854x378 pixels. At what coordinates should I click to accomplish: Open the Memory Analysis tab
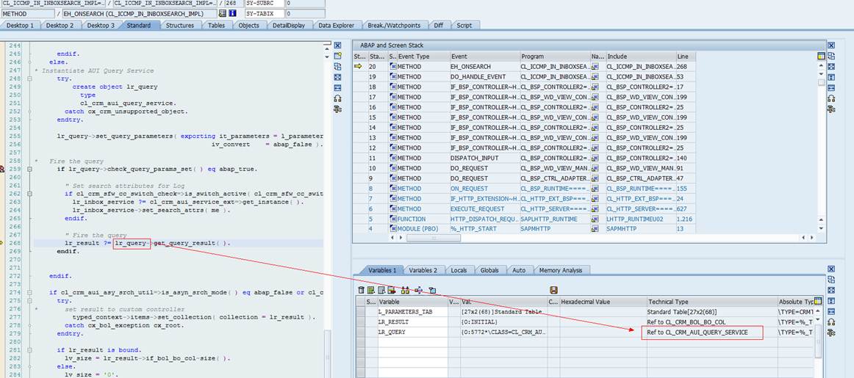click(560, 270)
